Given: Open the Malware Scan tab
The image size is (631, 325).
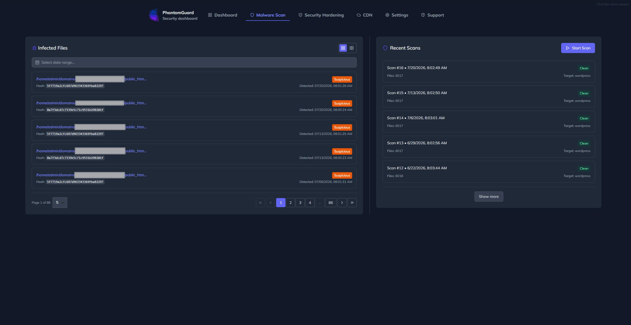Looking at the screenshot, I should click(x=268, y=15).
